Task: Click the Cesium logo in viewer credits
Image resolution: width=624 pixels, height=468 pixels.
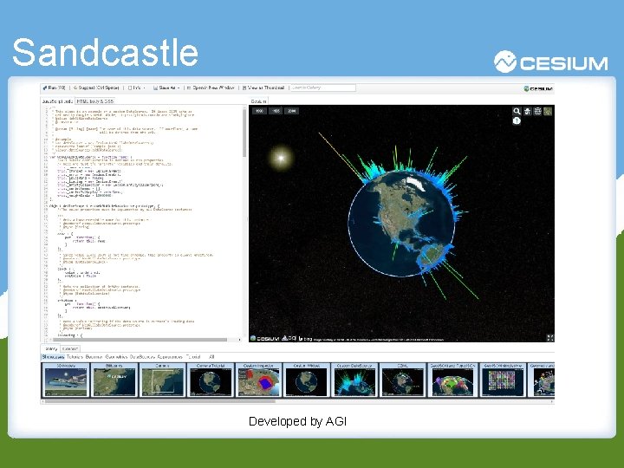Action: [x=264, y=338]
